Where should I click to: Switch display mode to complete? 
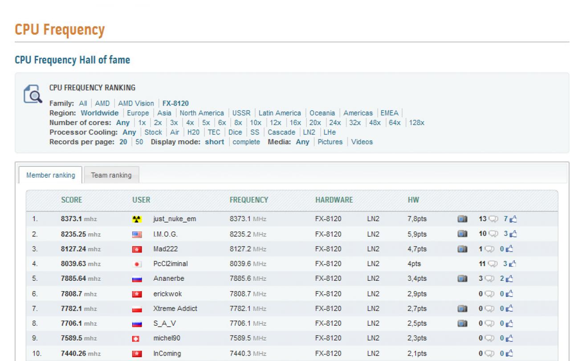click(x=246, y=142)
